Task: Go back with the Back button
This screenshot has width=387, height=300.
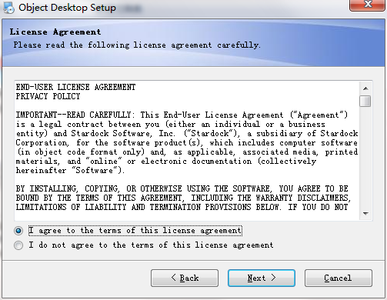Action: coord(185,278)
